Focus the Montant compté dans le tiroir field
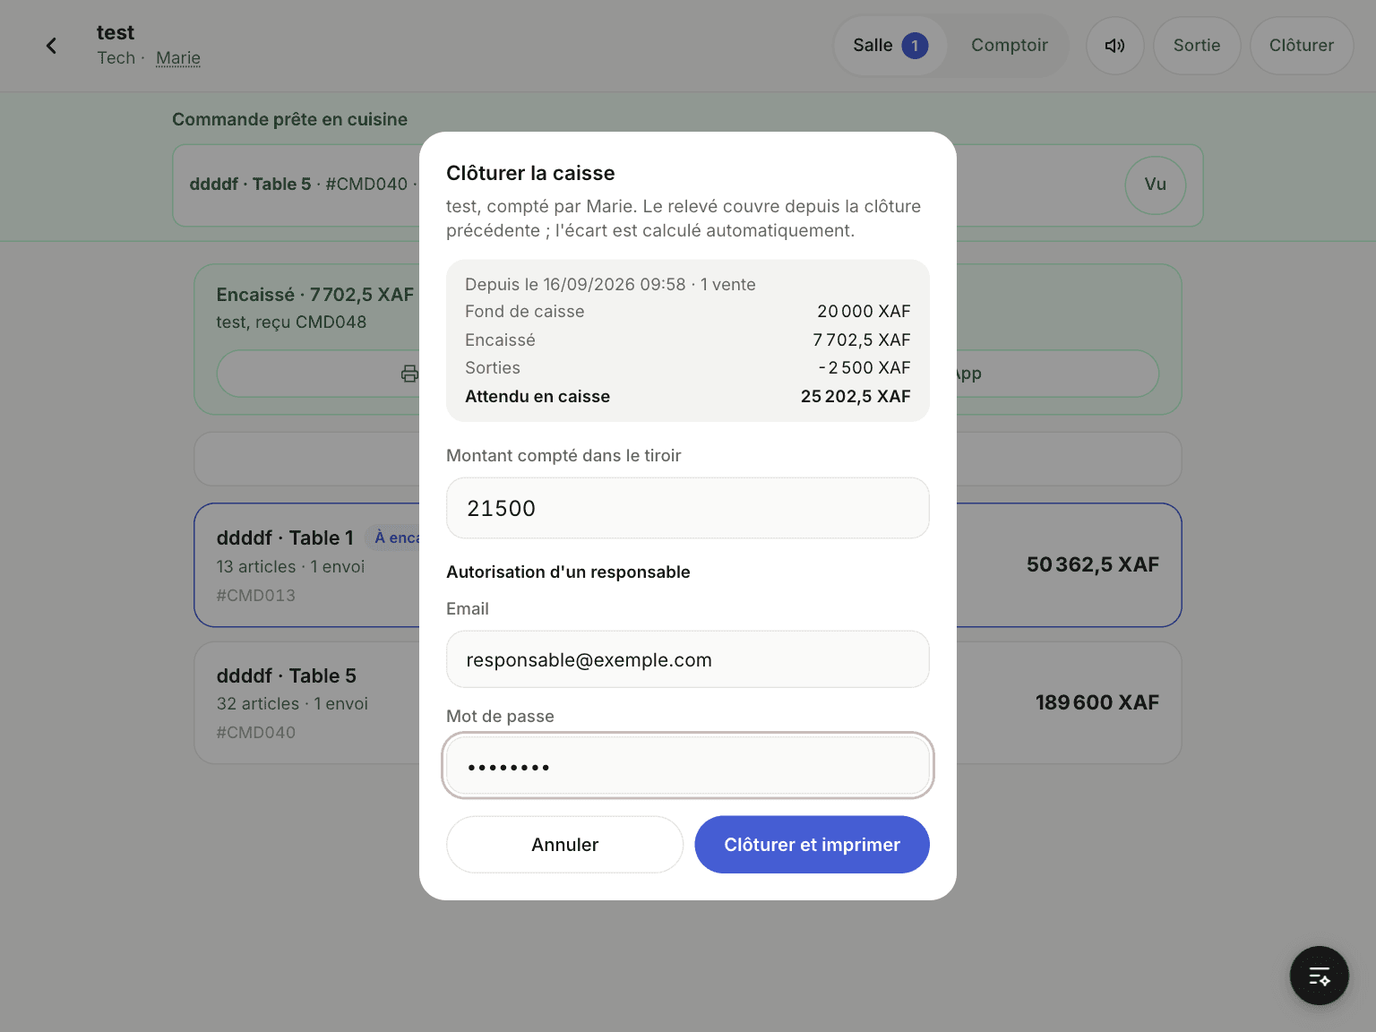This screenshot has width=1376, height=1032. pos(688,508)
